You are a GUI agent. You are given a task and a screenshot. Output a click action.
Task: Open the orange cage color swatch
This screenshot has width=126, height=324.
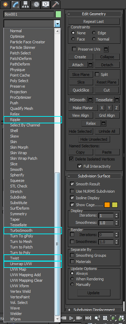pos(107,205)
